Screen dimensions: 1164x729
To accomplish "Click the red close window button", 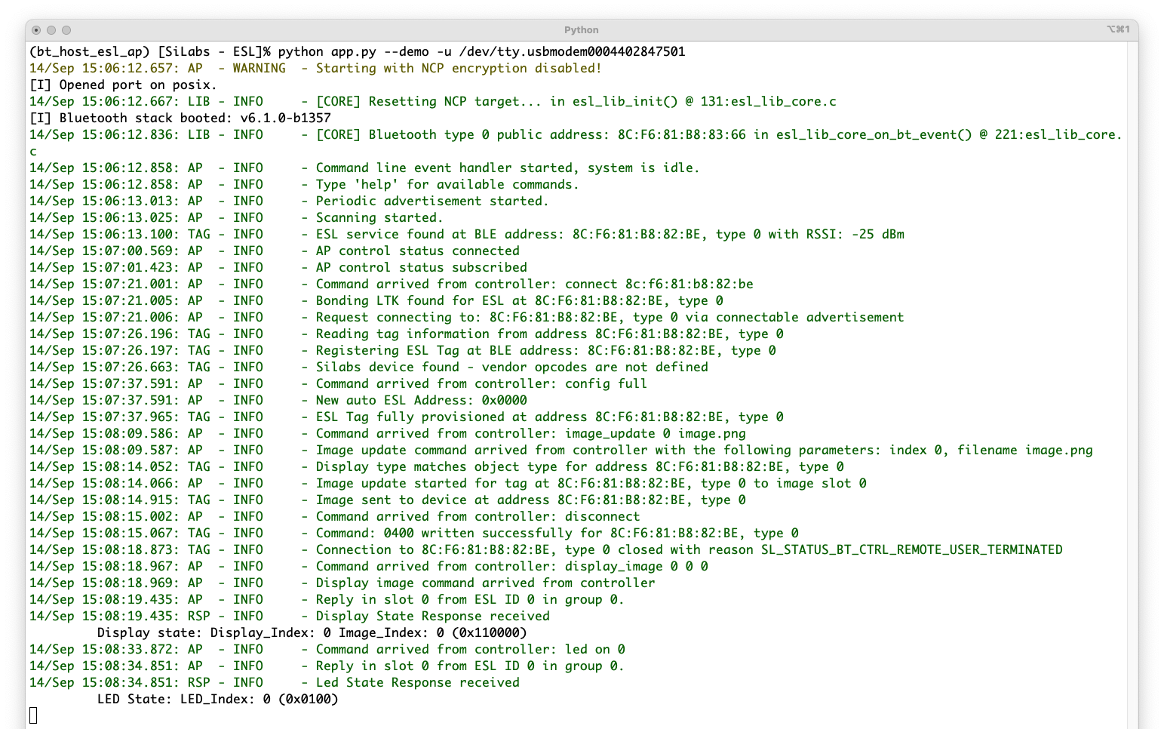I will point(36,30).
